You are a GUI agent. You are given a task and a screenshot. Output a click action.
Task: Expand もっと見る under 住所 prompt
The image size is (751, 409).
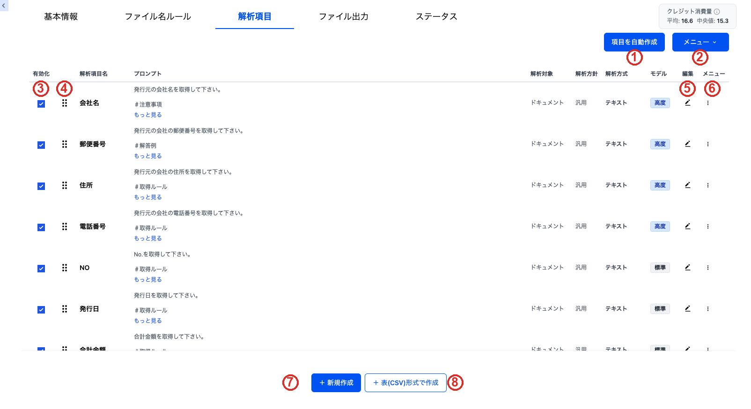click(x=148, y=197)
